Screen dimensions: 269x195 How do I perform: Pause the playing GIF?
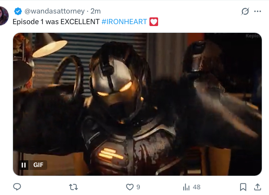pos(24,165)
